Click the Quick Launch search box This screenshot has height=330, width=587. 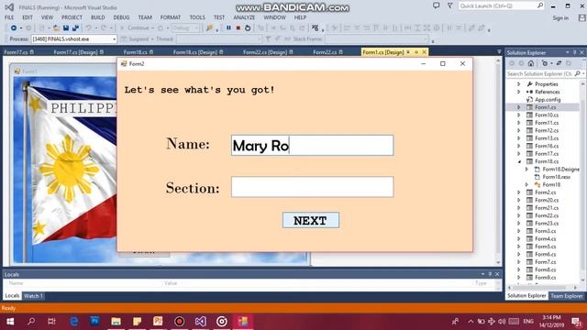click(x=502, y=5)
